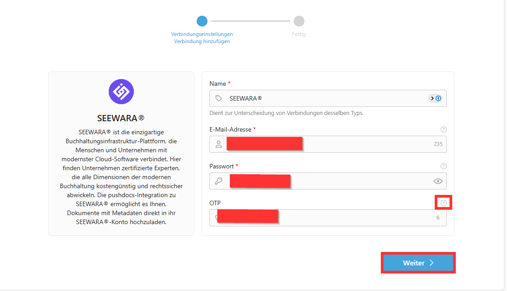507x291 pixels.
Task: Select the Fertig step circle
Action: (299, 21)
